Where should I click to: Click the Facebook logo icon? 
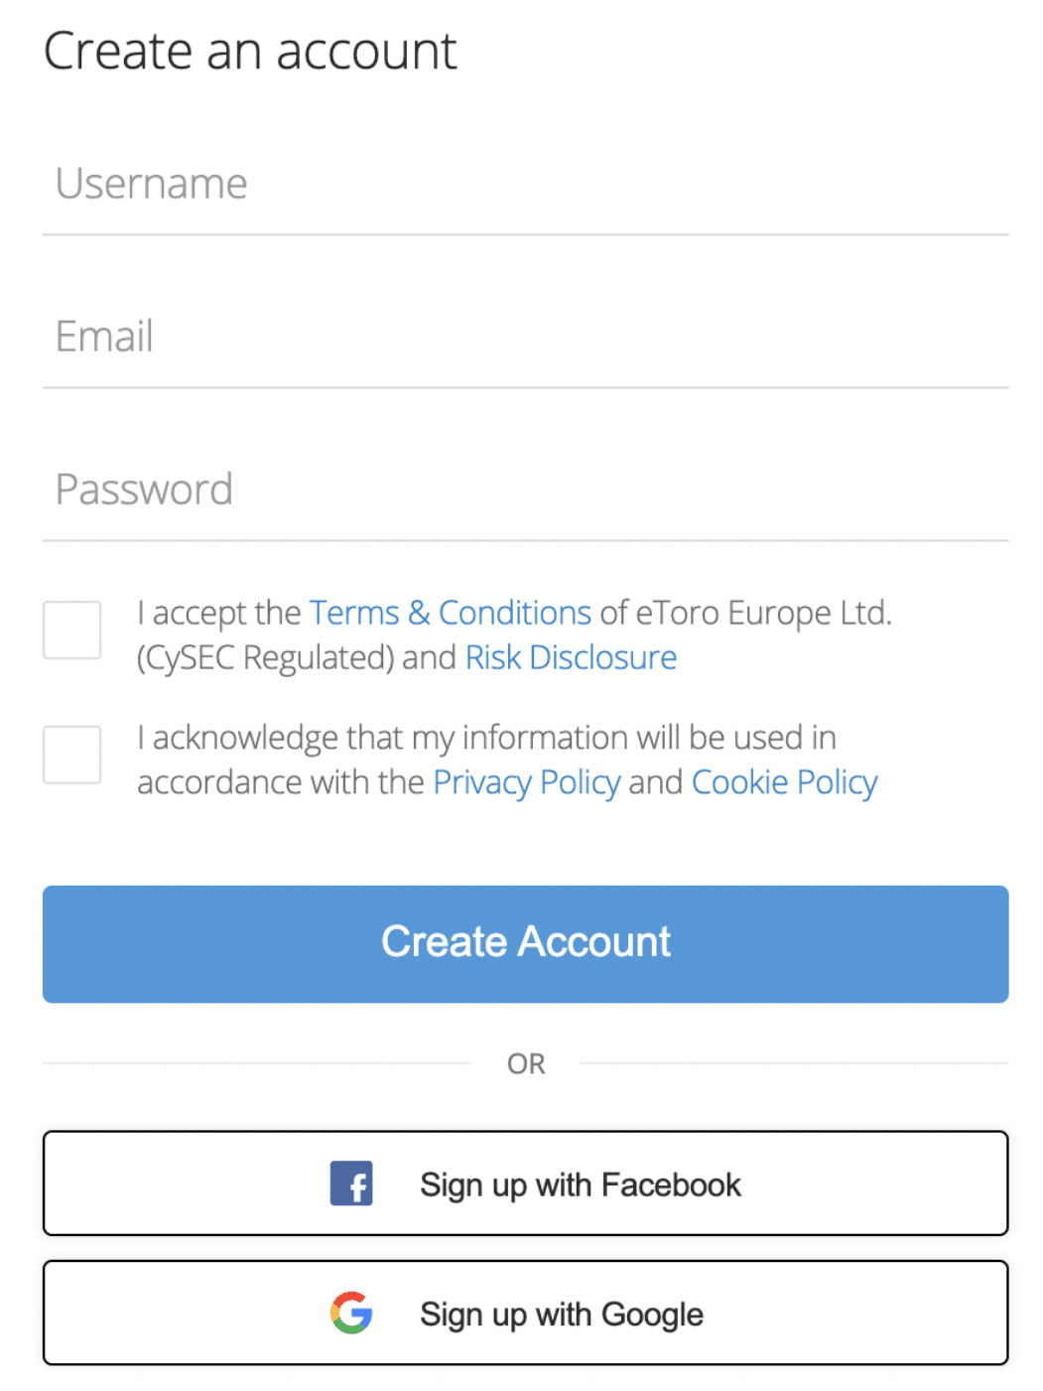[x=351, y=1183]
